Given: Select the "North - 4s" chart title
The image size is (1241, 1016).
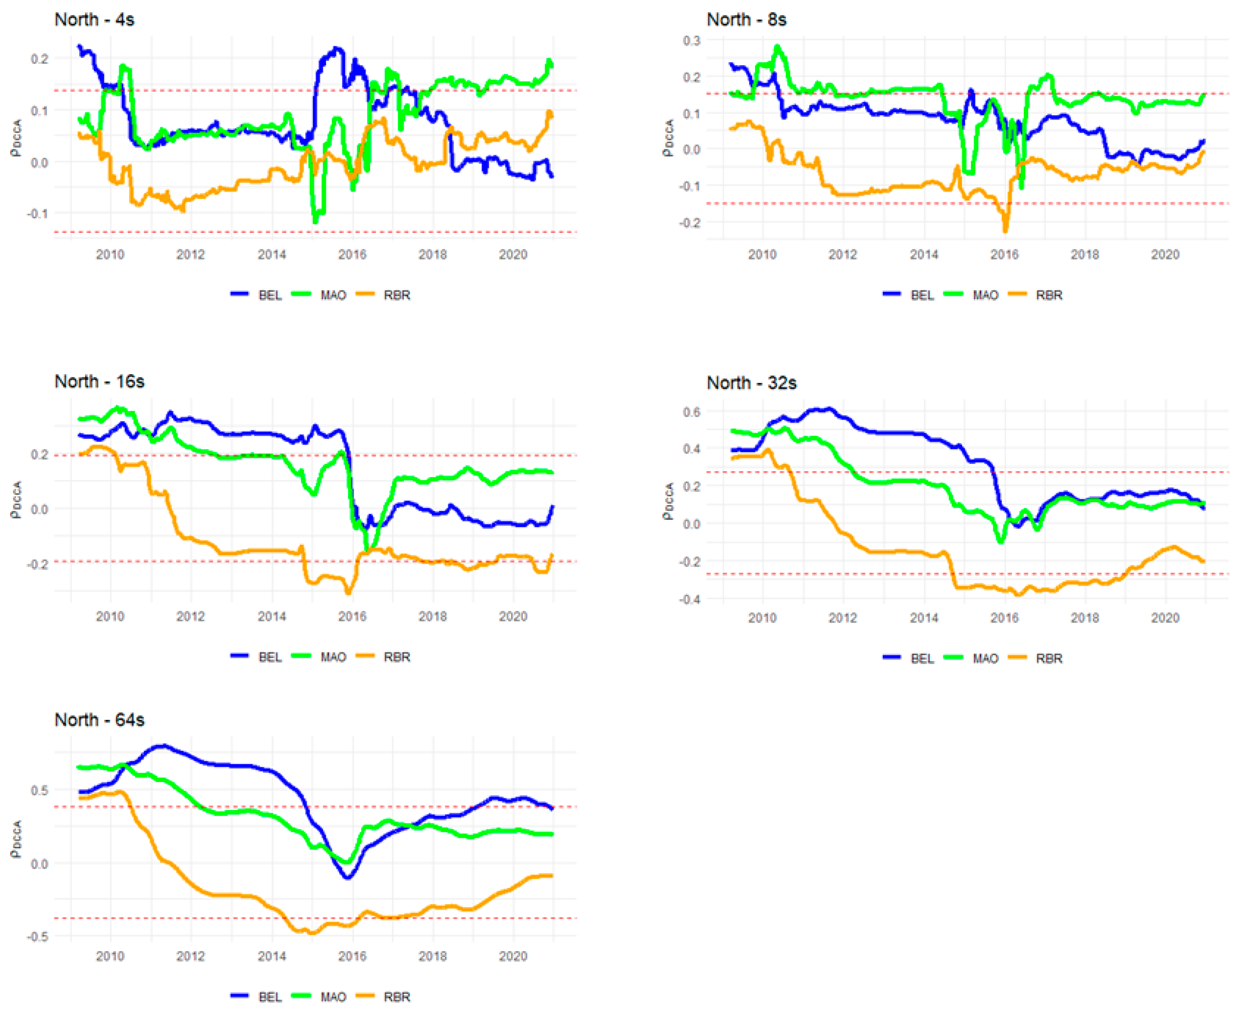Looking at the screenshot, I should pos(94,20).
